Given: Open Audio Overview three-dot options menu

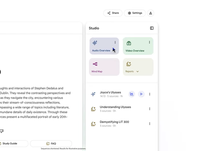Looking at the screenshot, I should click(115, 43).
